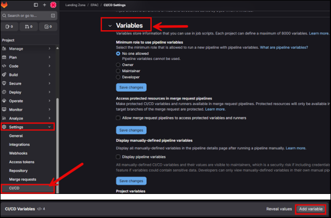Open Repository settings page

point(18,170)
